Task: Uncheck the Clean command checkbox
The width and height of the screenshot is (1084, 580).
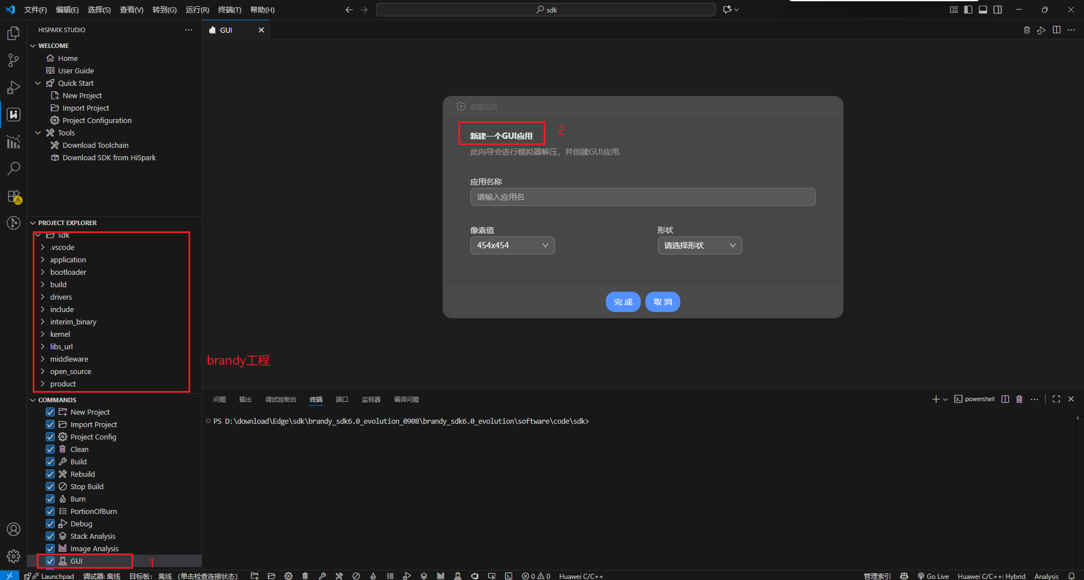Action: 50,450
